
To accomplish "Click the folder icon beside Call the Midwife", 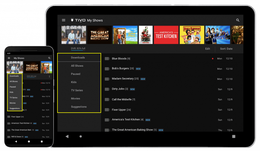I will (107, 99).
